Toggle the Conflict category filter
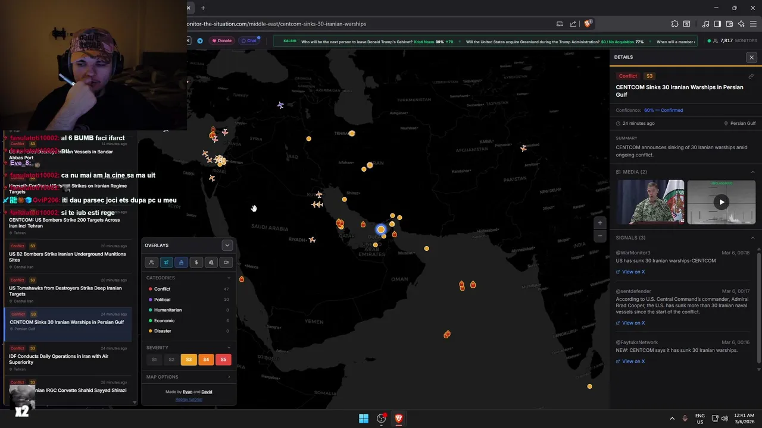This screenshot has height=428, width=762. tap(189, 289)
